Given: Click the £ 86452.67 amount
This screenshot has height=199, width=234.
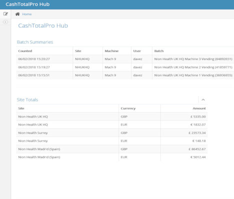Looking at the screenshot, I should coord(197,149).
